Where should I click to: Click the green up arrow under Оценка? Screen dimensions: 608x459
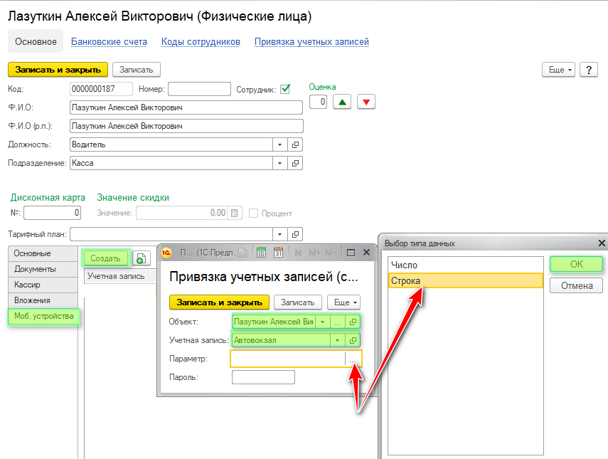(x=343, y=102)
